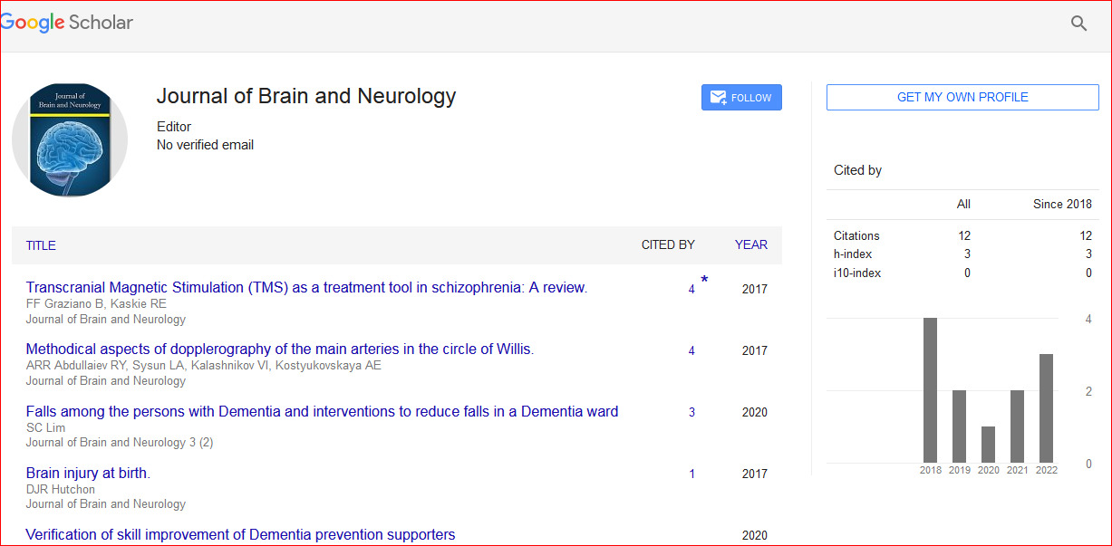
Task: Click the 2018 bar in citations chart
Action: [x=930, y=390]
